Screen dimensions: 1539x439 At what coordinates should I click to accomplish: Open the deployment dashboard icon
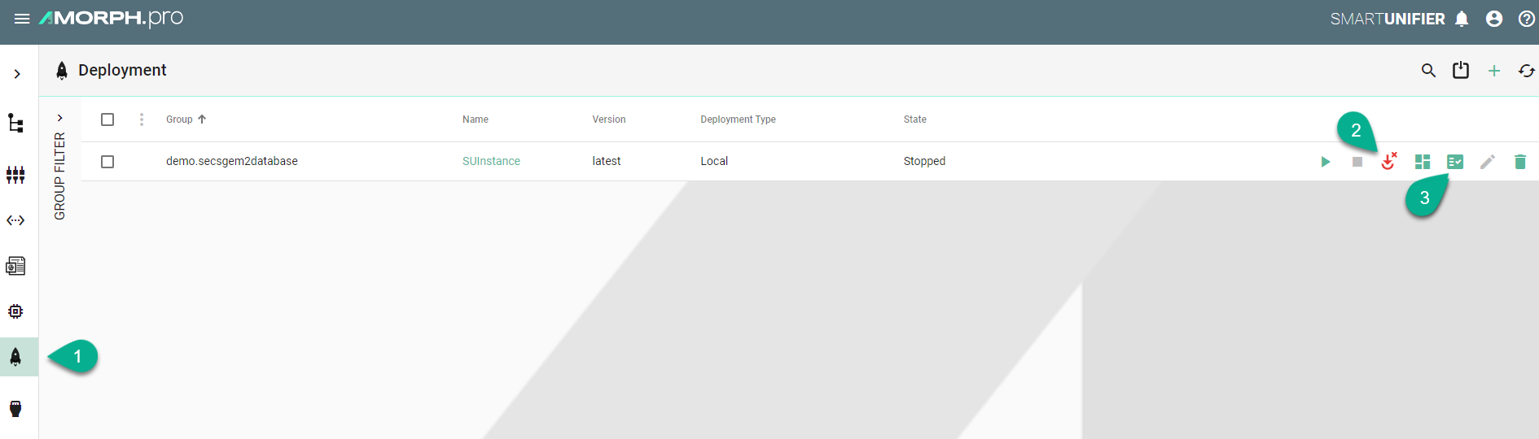1423,162
